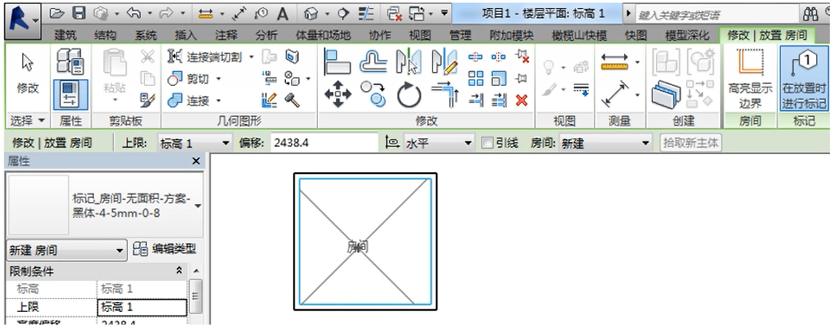Select the Move tool
The image size is (838, 334).
tap(338, 95)
